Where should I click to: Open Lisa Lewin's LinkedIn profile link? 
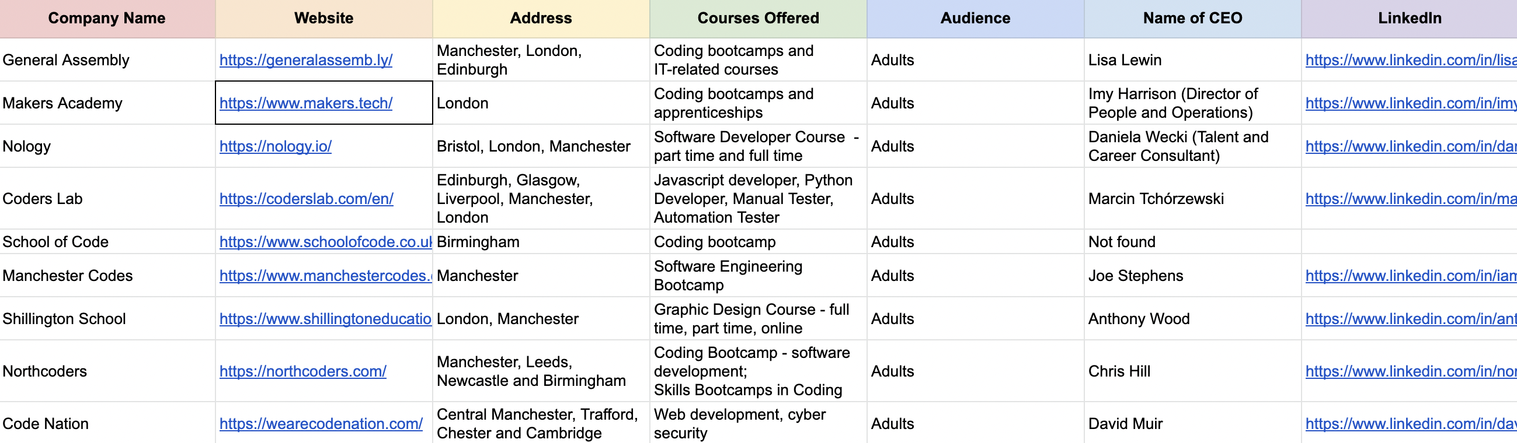pos(1410,60)
